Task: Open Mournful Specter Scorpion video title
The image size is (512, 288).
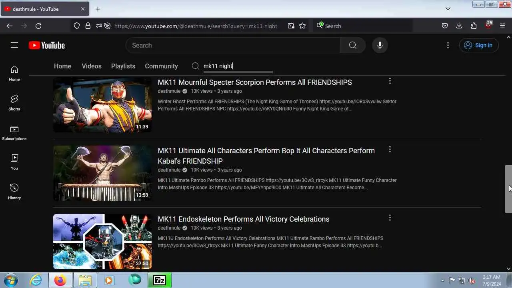Action: tap(255, 82)
